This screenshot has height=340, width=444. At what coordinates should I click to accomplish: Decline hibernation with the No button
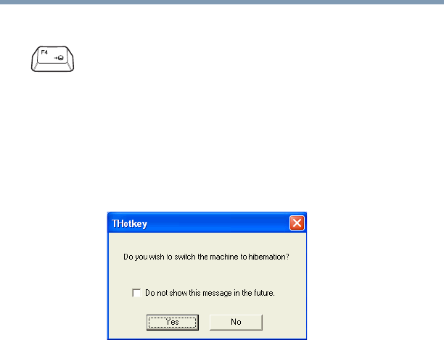(x=236, y=322)
